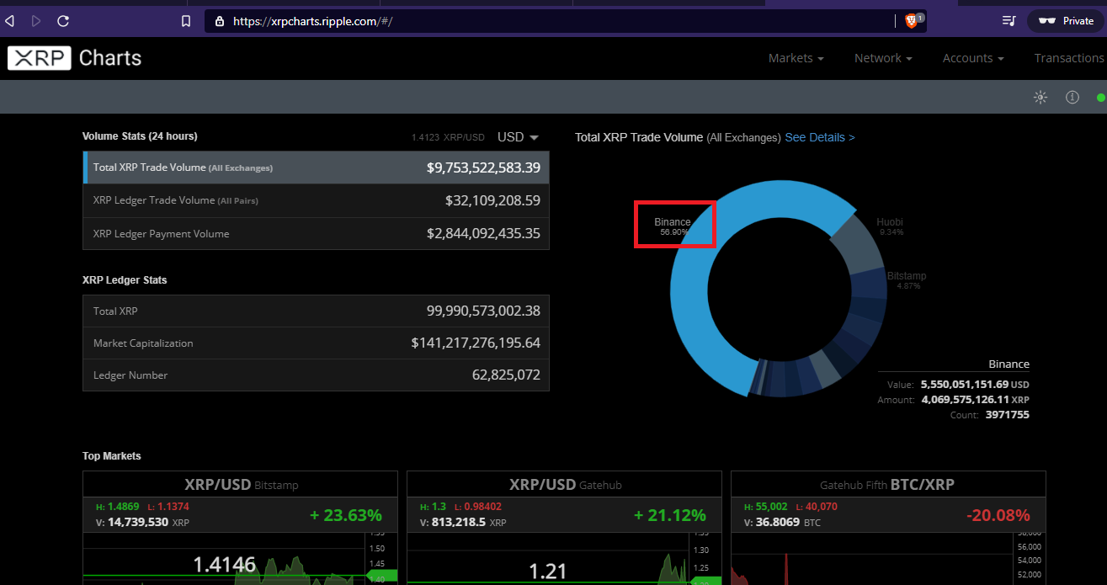1107x585 pixels.
Task: Open the Gatehub Fifth BTC/XRP market card
Action: (888, 528)
